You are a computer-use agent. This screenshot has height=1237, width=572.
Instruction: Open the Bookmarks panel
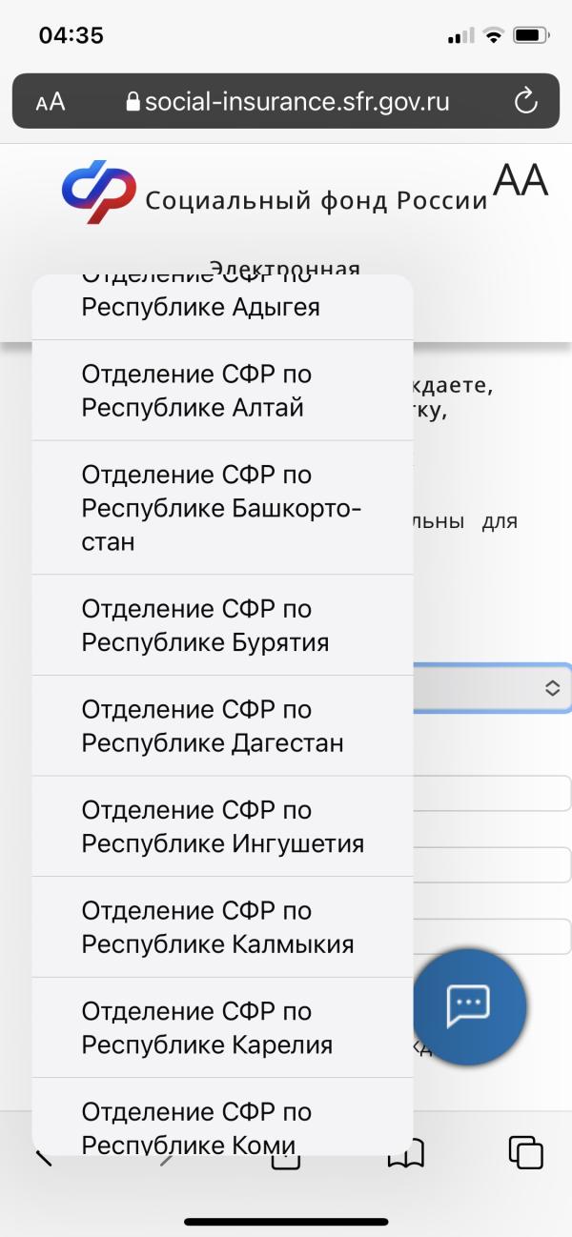[x=406, y=1155]
